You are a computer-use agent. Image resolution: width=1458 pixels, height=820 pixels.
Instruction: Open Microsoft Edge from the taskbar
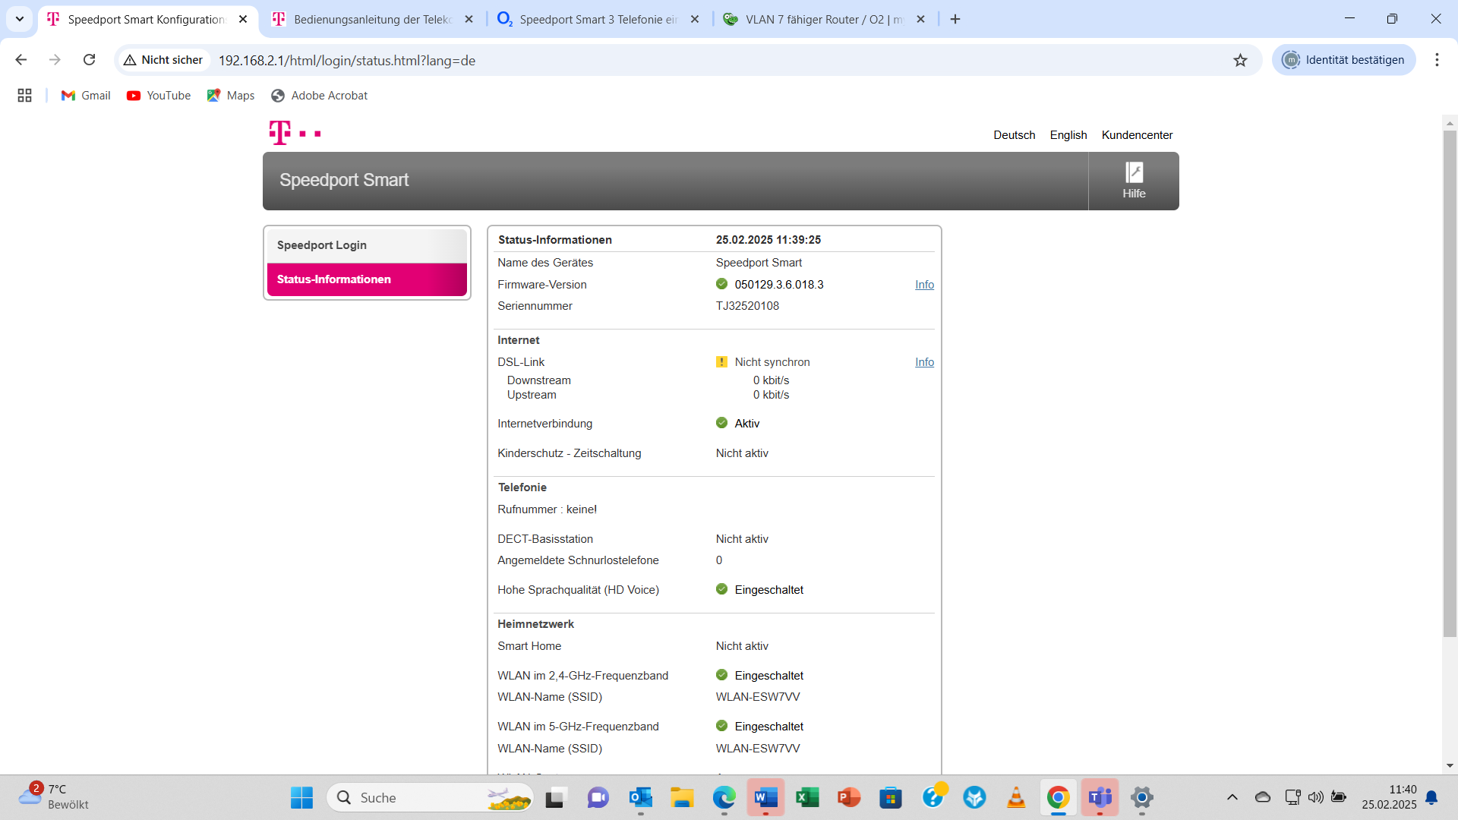pos(724,797)
